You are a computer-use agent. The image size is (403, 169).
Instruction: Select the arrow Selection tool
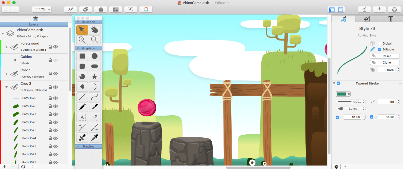coord(82,30)
